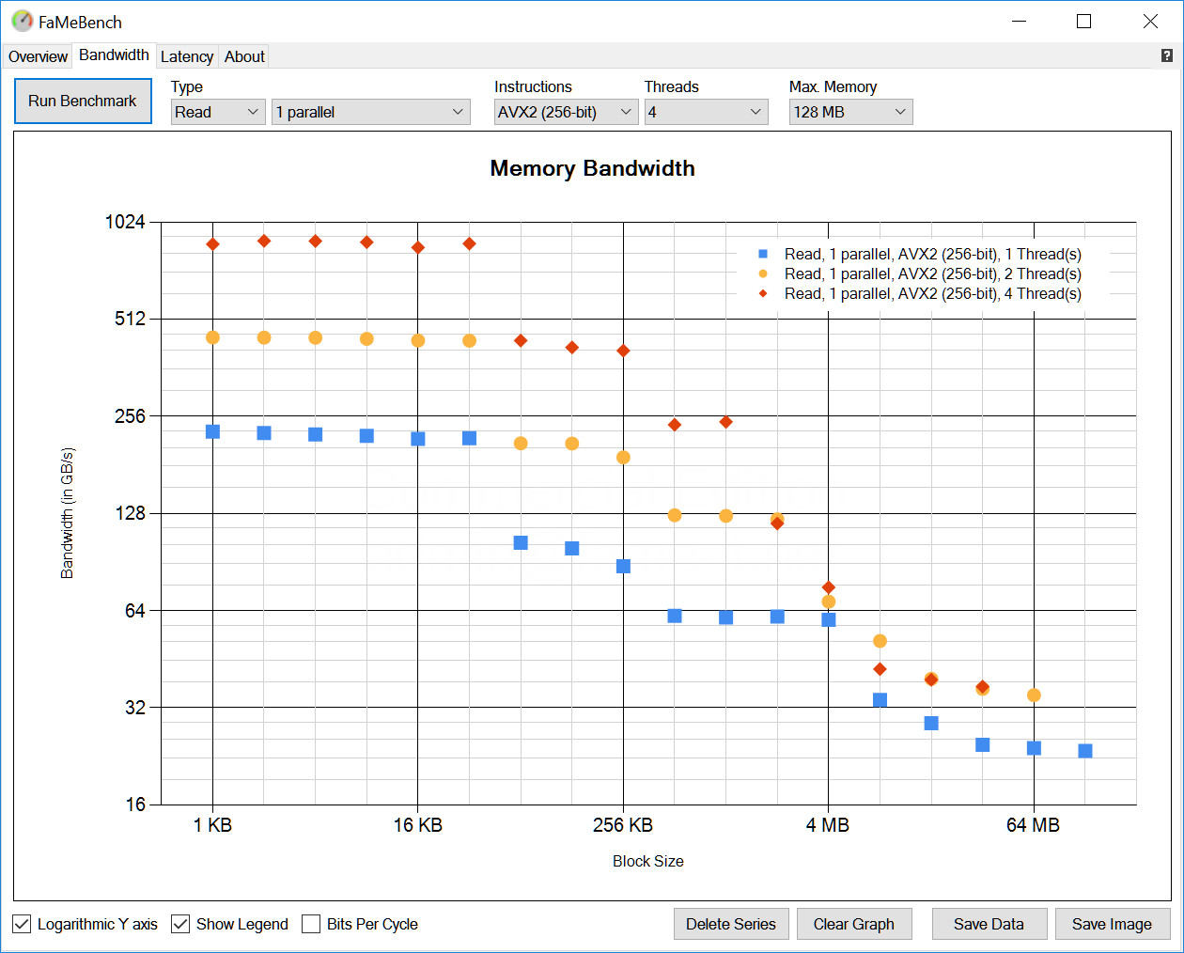
Task: Click the red diamond 4 Thread(s) legend marker
Action: (763, 293)
